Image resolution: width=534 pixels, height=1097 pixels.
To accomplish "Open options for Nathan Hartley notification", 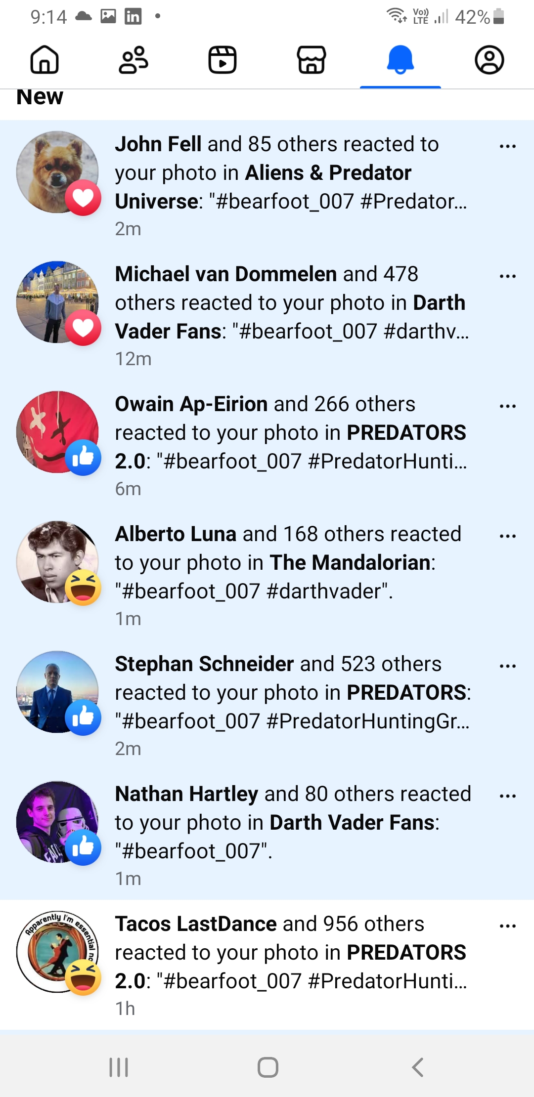I will tap(508, 796).
